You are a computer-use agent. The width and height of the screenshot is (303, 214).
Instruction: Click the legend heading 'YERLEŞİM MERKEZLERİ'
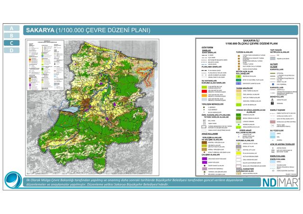[x=213, y=104]
